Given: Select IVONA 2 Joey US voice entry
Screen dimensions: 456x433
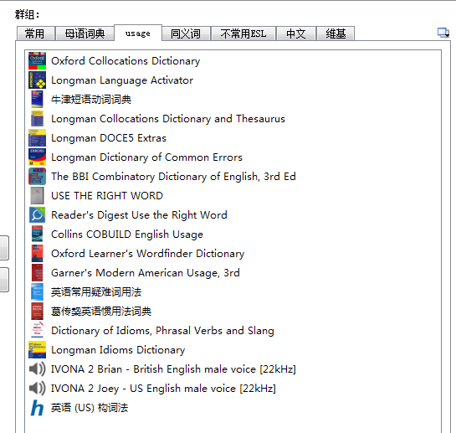Looking at the screenshot, I should pyautogui.click(x=233, y=388).
